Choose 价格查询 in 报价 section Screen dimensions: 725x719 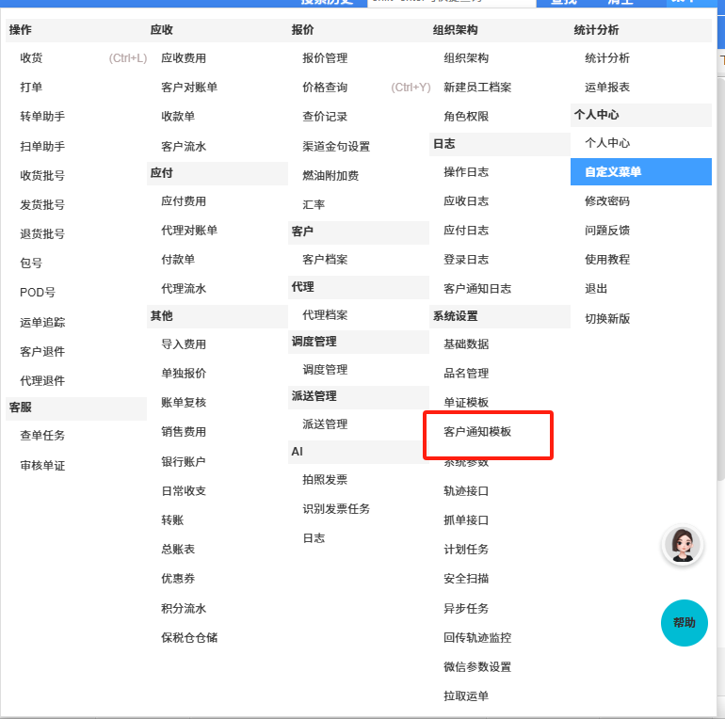(325, 88)
